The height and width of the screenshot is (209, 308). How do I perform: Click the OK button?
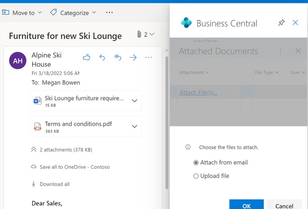(x=246, y=205)
